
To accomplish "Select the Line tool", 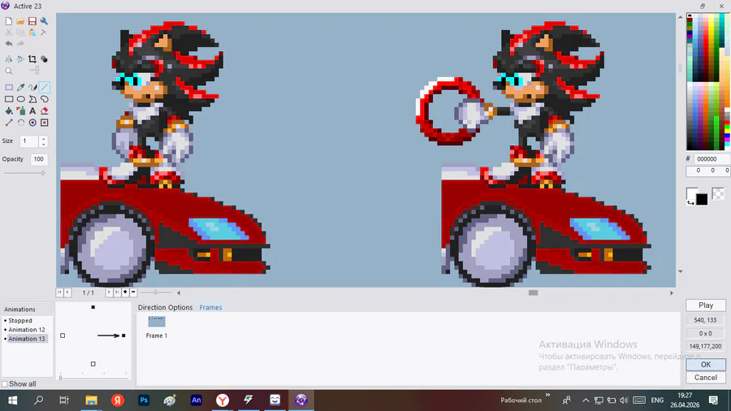I will 45,87.
